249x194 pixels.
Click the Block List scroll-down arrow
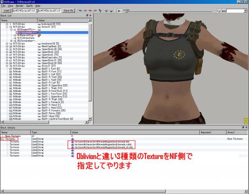pyautogui.click(x=90, y=119)
